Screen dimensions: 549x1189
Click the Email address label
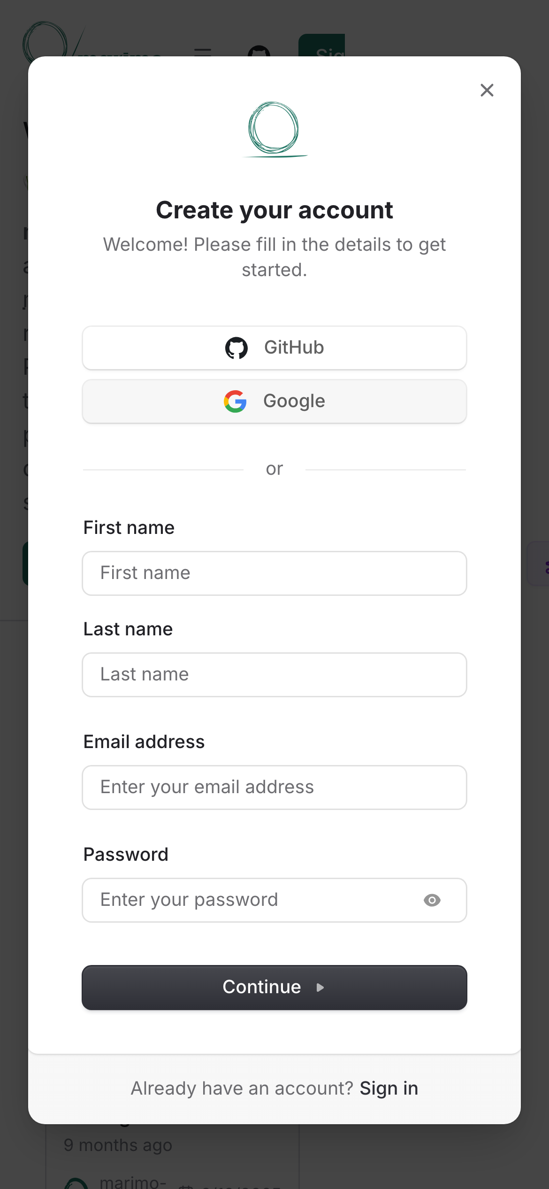pos(144,742)
